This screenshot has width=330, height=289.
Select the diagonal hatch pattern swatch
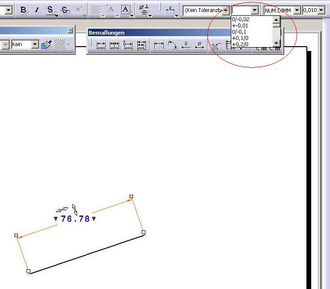coord(60,45)
